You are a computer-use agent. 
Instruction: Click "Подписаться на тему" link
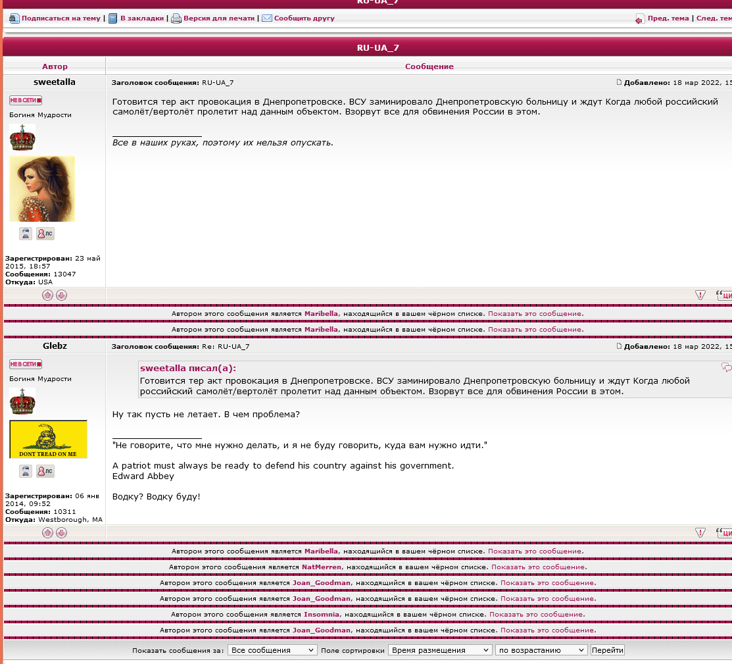pyautogui.click(x=61, y=18)
